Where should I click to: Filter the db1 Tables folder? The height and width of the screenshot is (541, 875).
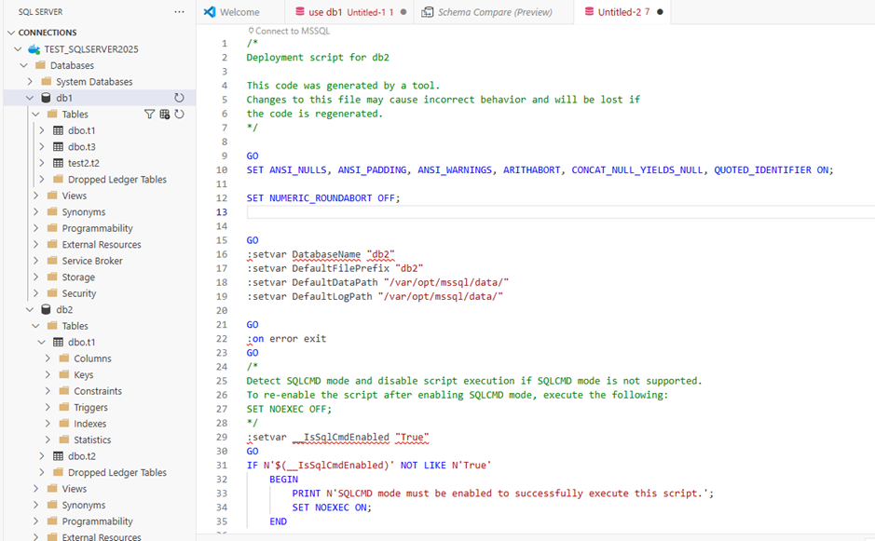click(x=149, y=114)
